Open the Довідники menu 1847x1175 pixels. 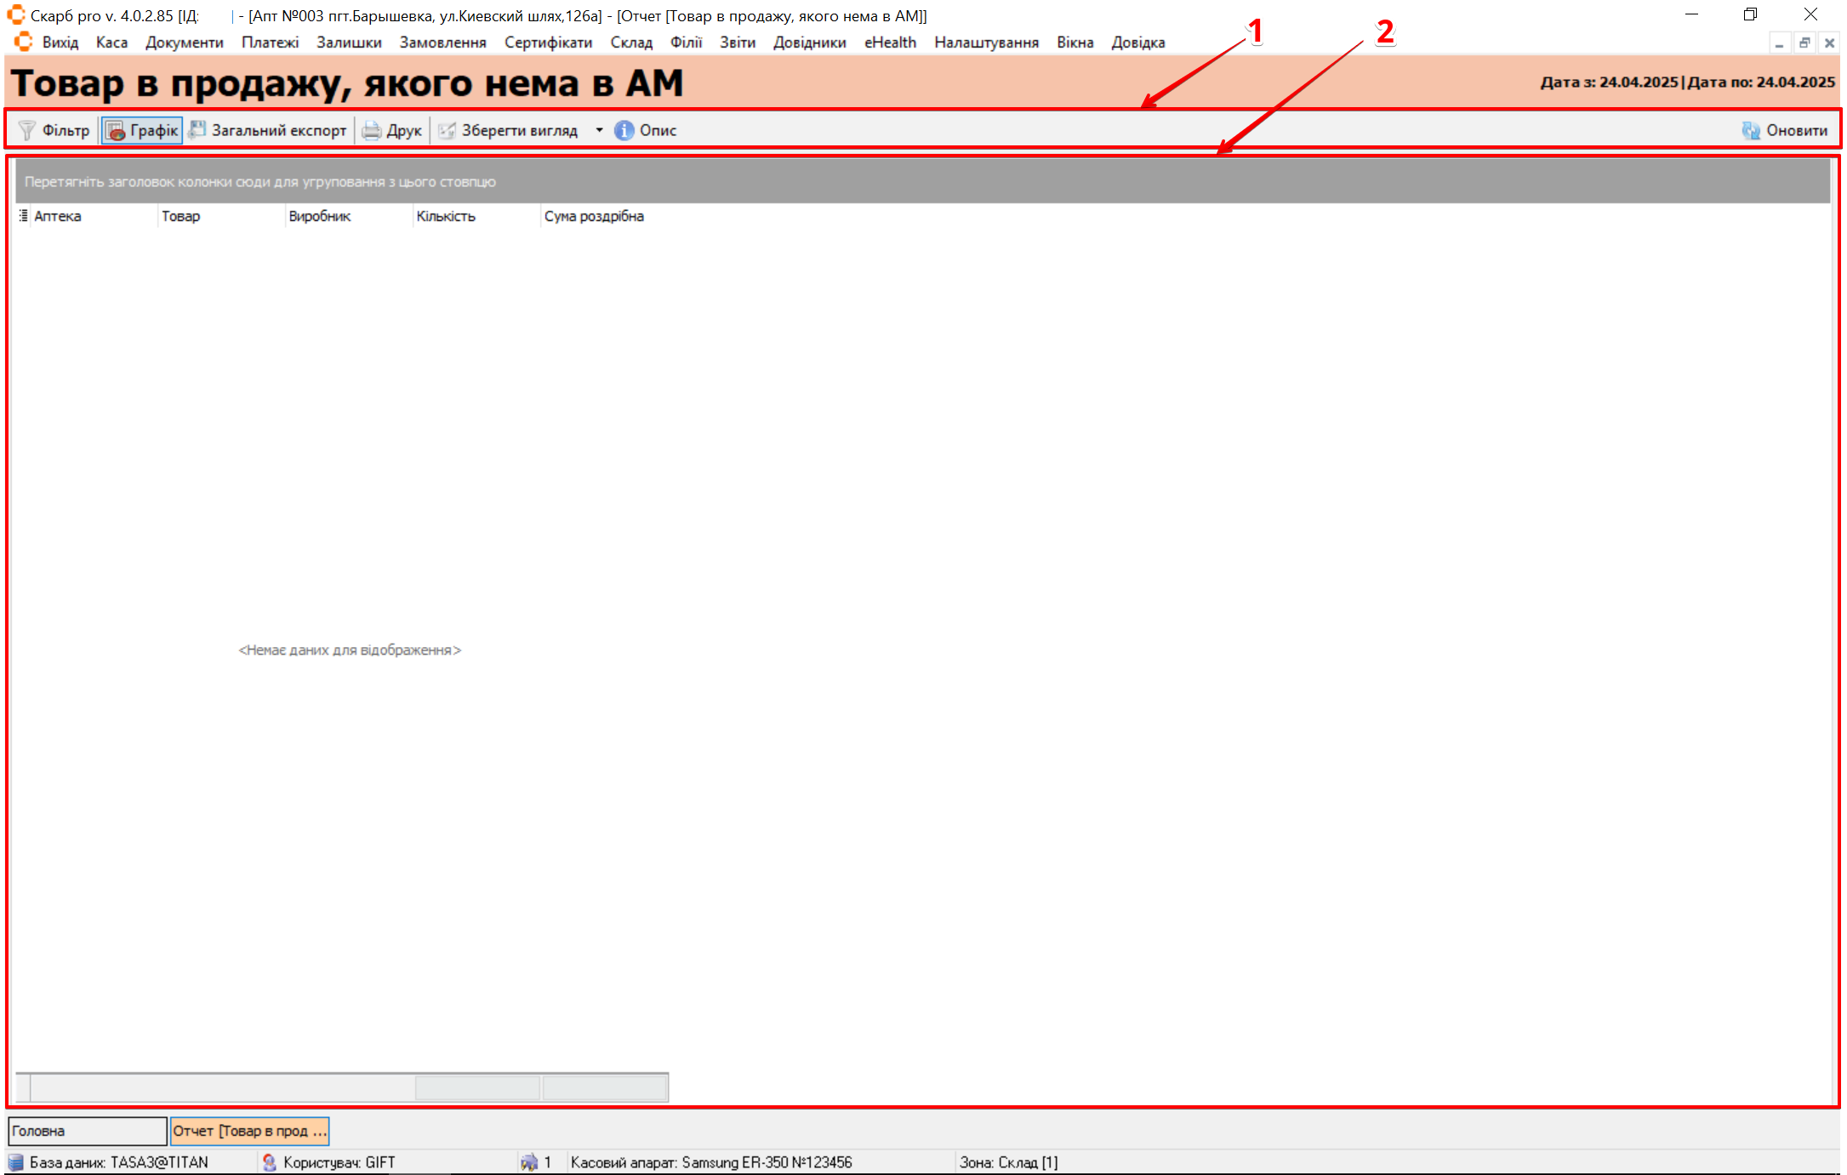809,43
